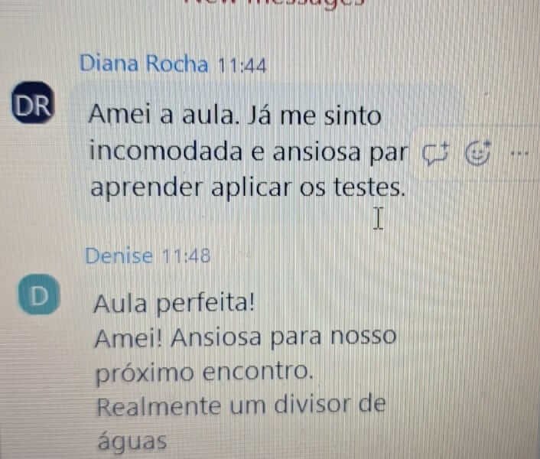Click the text 'Realmente um divisor de'

point(241,406)
